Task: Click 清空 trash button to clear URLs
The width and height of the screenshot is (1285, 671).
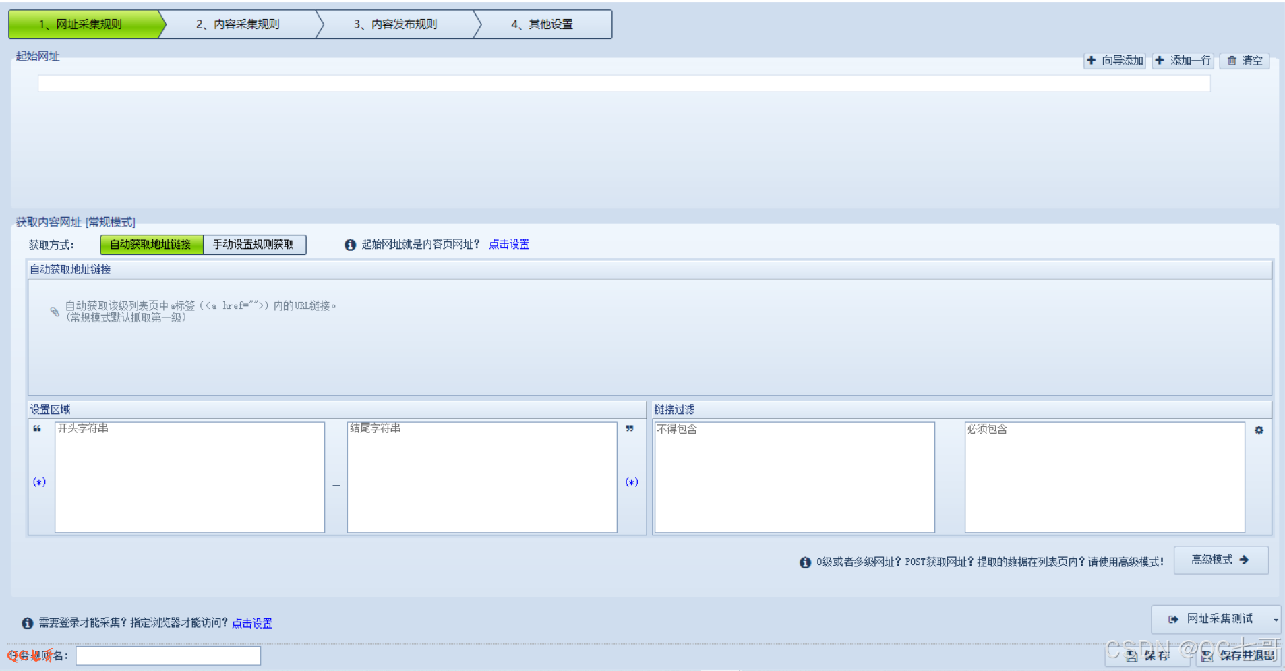Action: pos(1245,61)
